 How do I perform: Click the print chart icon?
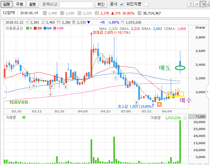pos(208,4)
